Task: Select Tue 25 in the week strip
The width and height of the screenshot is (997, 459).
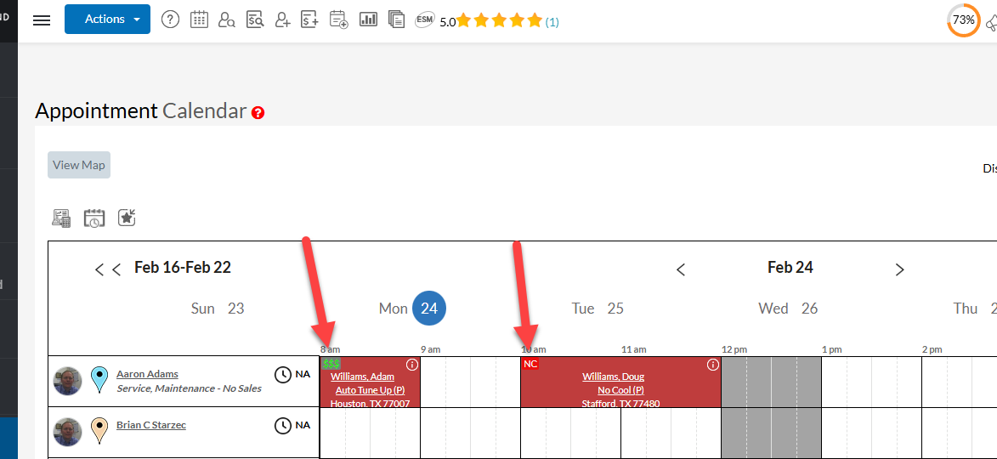Action: tap(598, 309)
